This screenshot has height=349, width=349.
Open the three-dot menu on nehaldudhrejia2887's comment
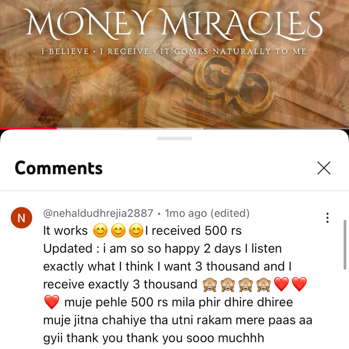(327, 218)
